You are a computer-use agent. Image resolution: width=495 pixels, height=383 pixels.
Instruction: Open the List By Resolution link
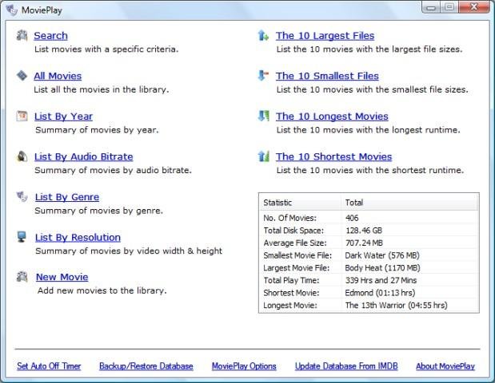pos(78,237)
